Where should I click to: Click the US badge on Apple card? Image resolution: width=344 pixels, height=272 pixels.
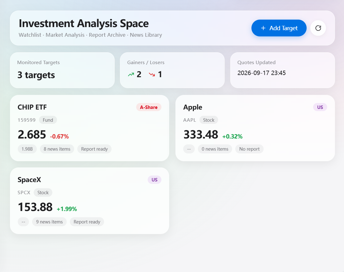coord(320,107)
